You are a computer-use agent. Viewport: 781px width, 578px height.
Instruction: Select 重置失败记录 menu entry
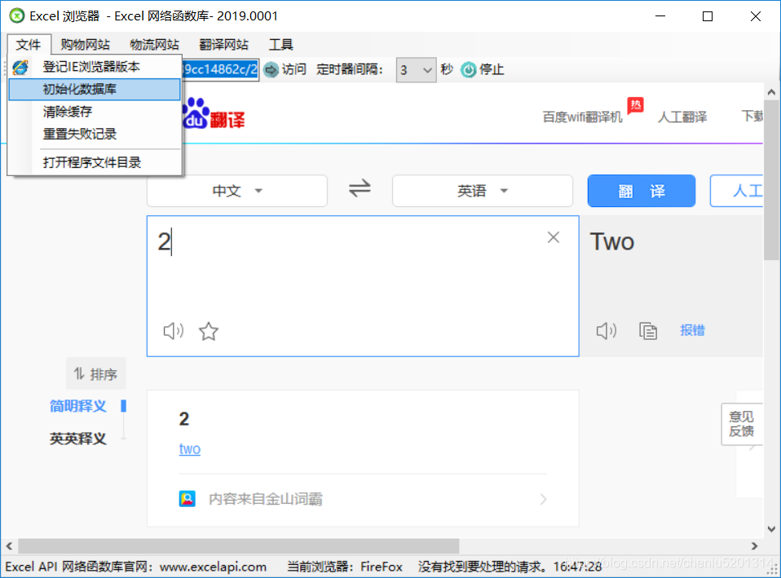click(x=95, y=134)
